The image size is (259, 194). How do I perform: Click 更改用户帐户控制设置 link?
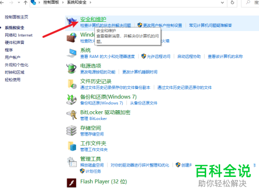click(x=163, y=25)
